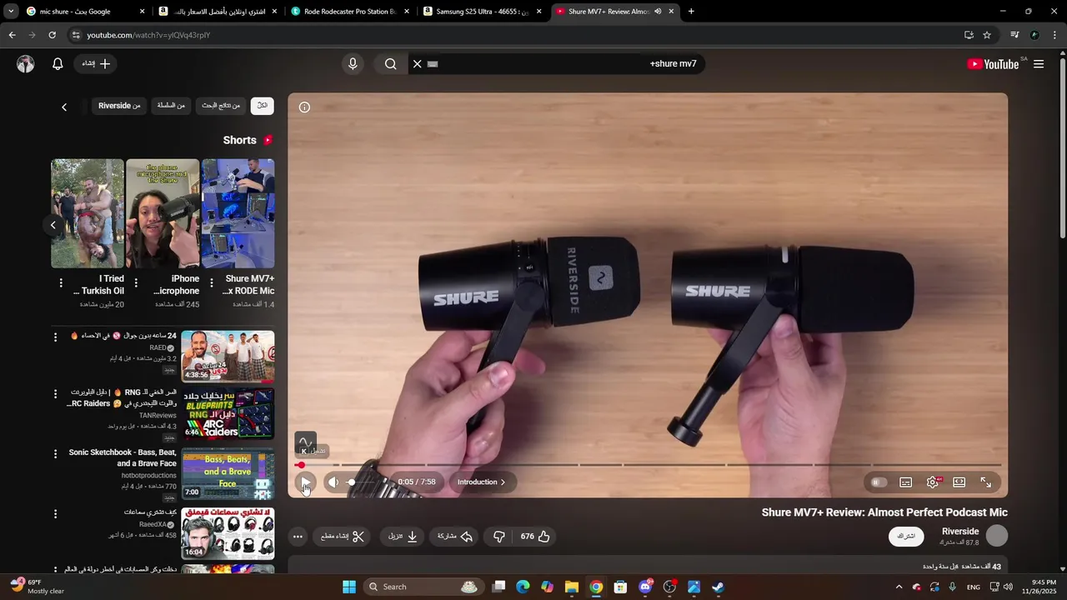Open the iPhone microphone short
Viewport: 1067px width, 600px height.
click(163, 213)
